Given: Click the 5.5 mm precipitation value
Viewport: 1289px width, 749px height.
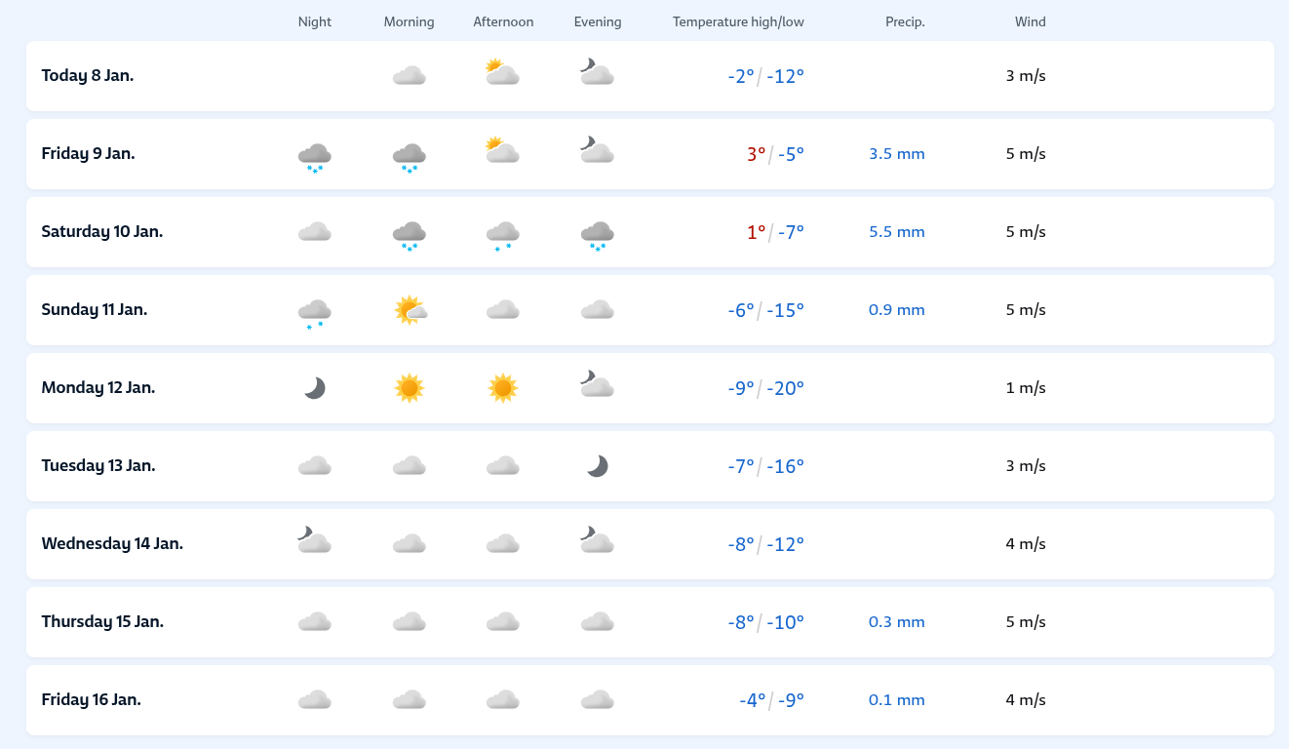Looking at the screenshot, I should pos(896,232).
